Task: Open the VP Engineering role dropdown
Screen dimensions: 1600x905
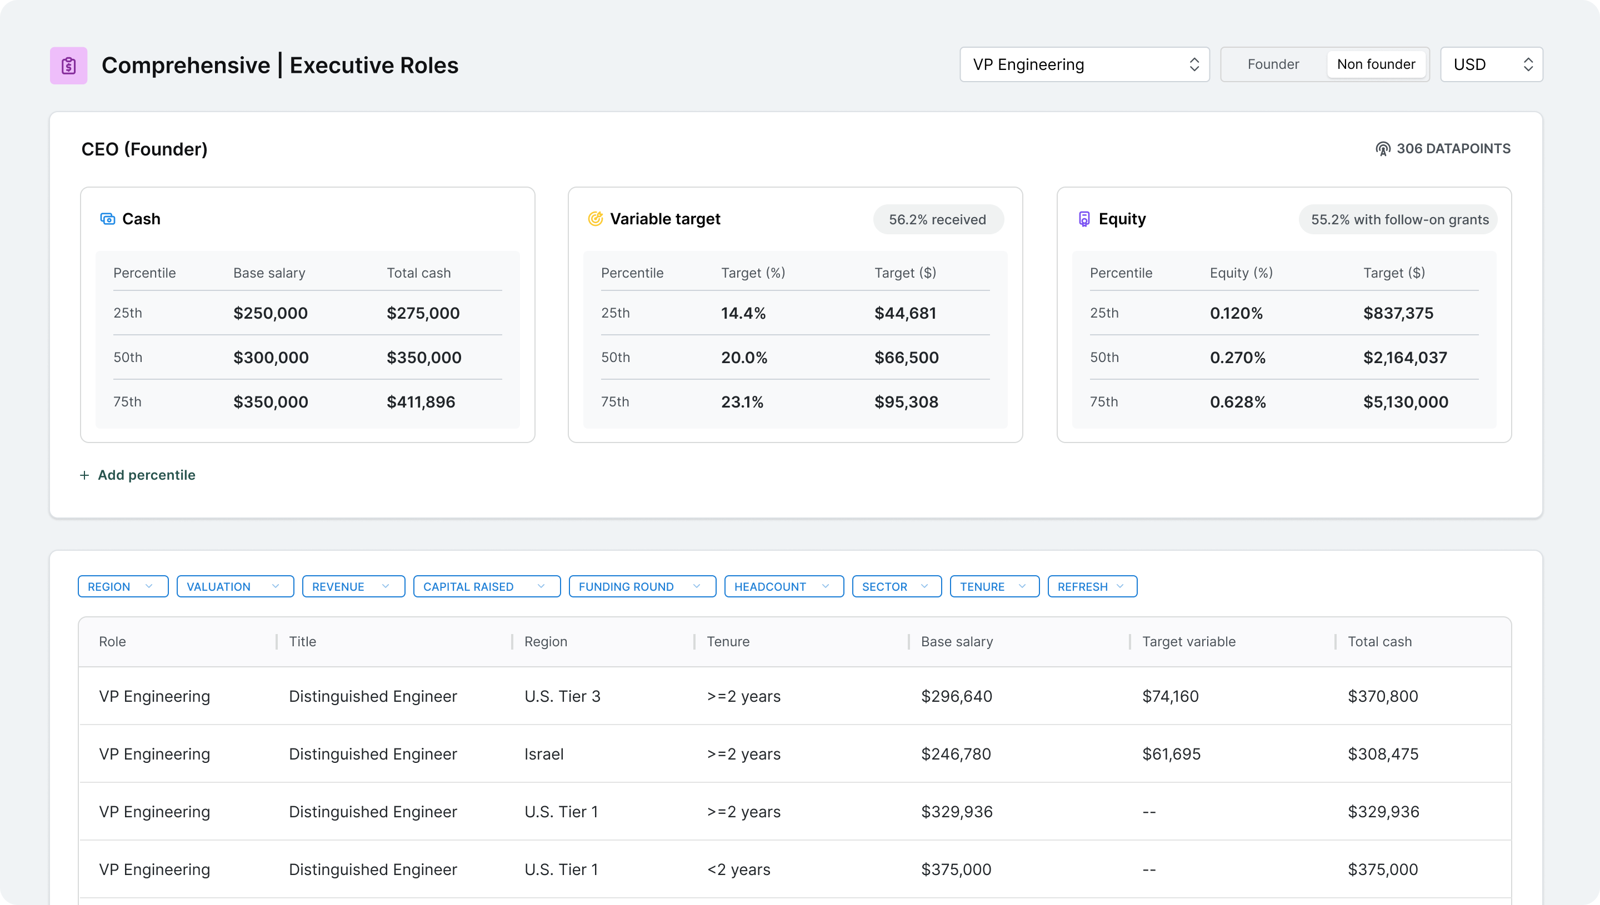Action: tap(1084, 64)
